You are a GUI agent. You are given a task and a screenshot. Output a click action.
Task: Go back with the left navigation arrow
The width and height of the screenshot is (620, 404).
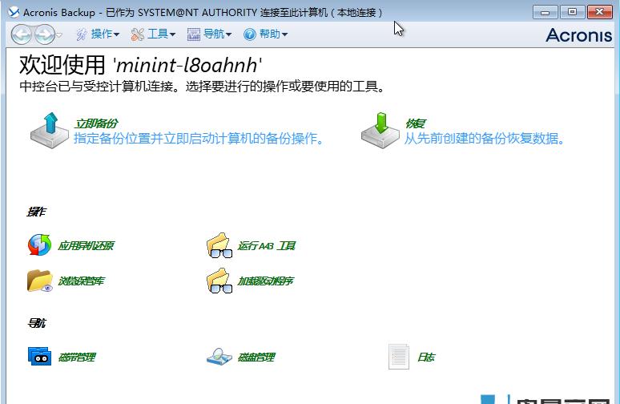[x=21, y=34]
